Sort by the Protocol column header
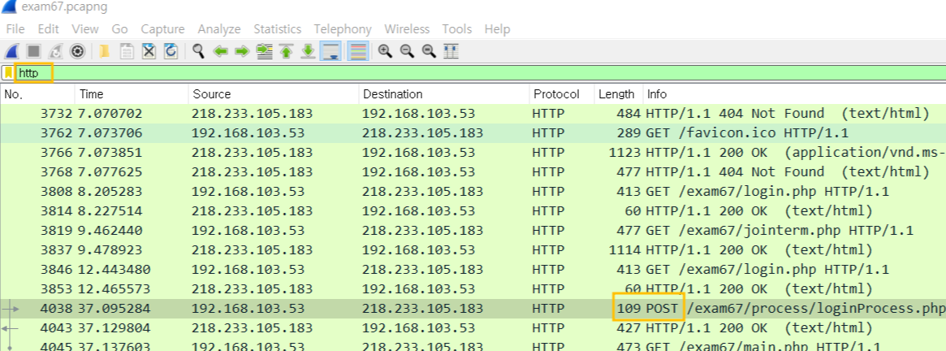Image resolution: width=946 pixels, height=351 pixels. (x=562, y=94)
